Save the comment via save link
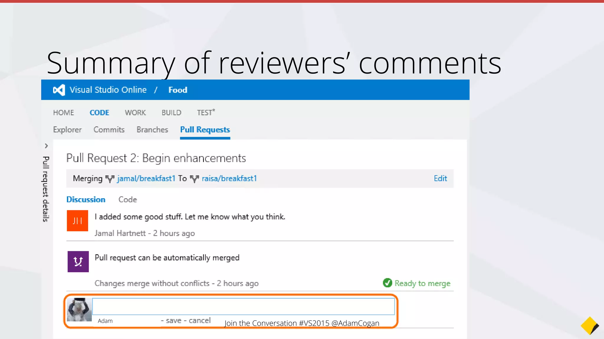This screenshot has width=604, height=339. tap(174, 320)
